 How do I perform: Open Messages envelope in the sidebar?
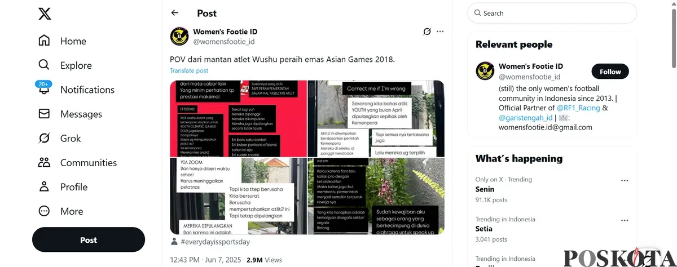point(44,114)
